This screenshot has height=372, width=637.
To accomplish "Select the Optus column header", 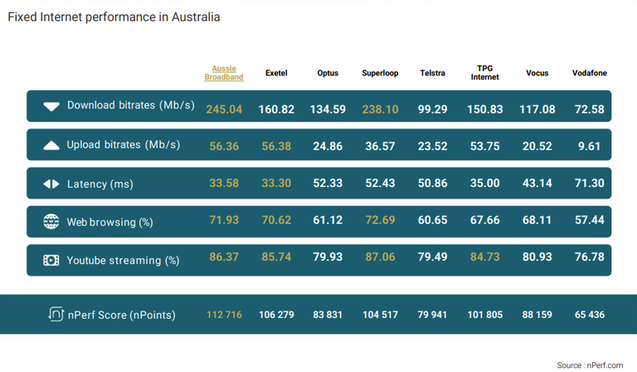I will point(328,73).
